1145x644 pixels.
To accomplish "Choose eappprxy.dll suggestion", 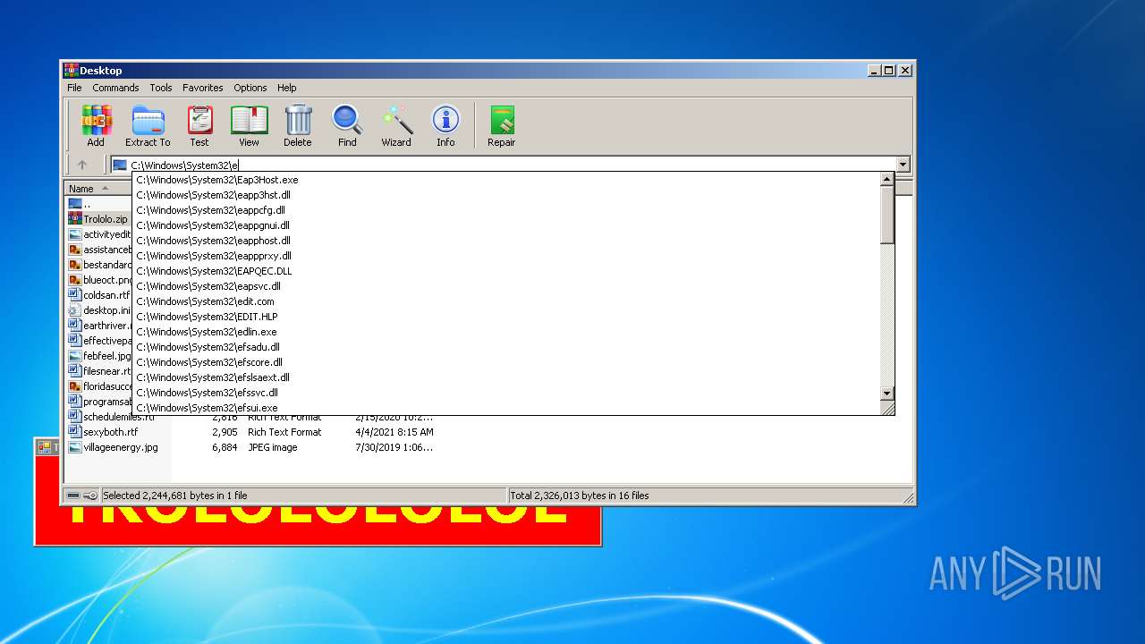I will 506,256.
